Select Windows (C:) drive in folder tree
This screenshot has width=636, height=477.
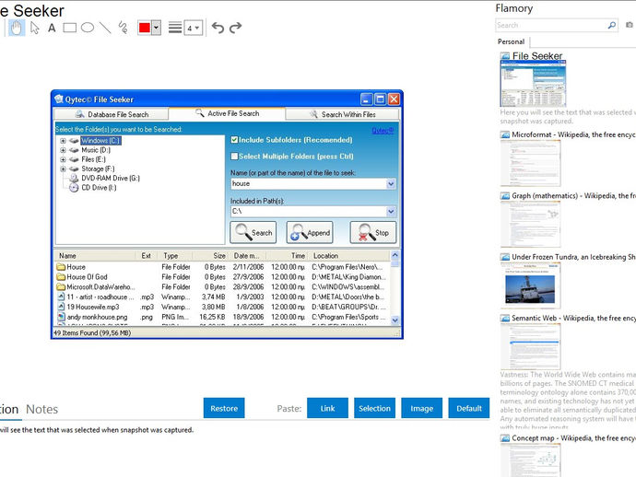click(x=100, y=141)
